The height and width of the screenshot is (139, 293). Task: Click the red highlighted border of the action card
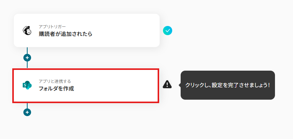86,69
